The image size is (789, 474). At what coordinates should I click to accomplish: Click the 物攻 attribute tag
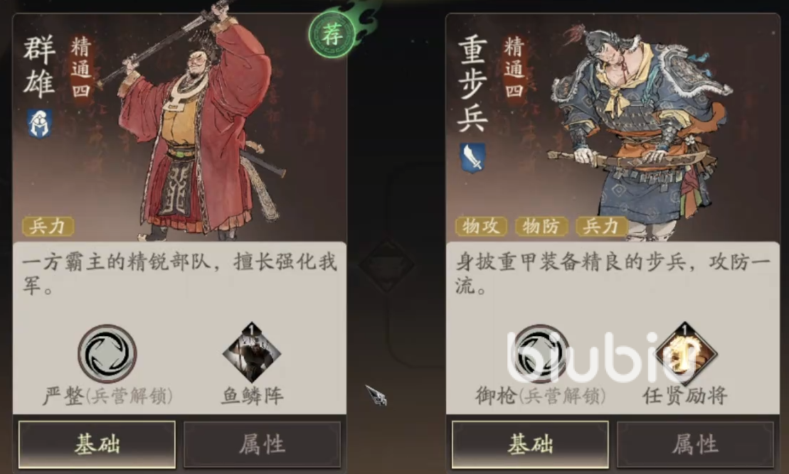tap(481, 226)
